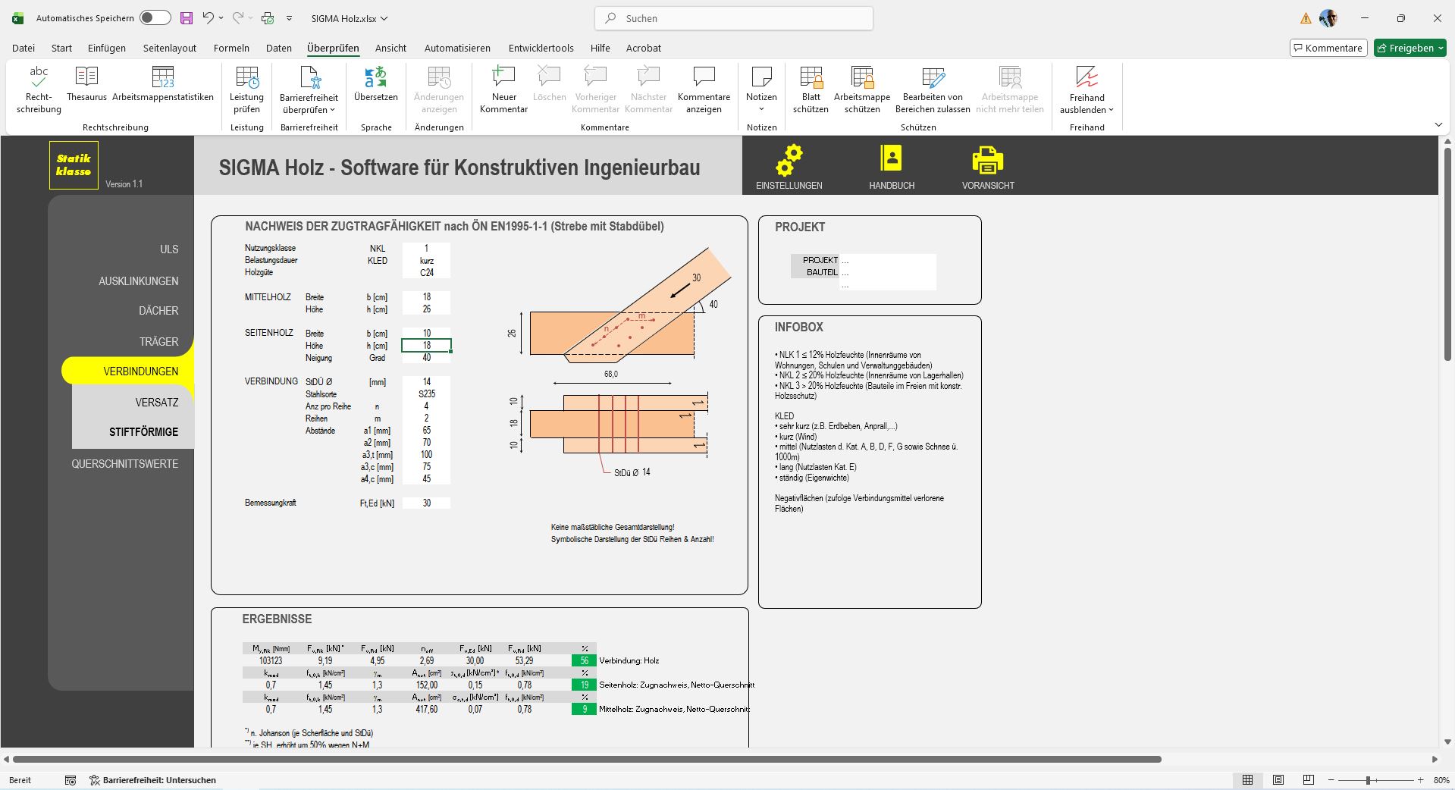Open the Übersetzen translate tool
Screen dimensions: 1455x790
coord(375,83)
